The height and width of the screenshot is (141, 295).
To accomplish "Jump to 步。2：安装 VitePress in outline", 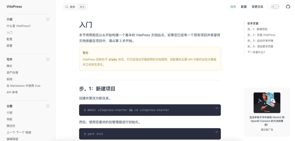I will click(x=261, y=35).
